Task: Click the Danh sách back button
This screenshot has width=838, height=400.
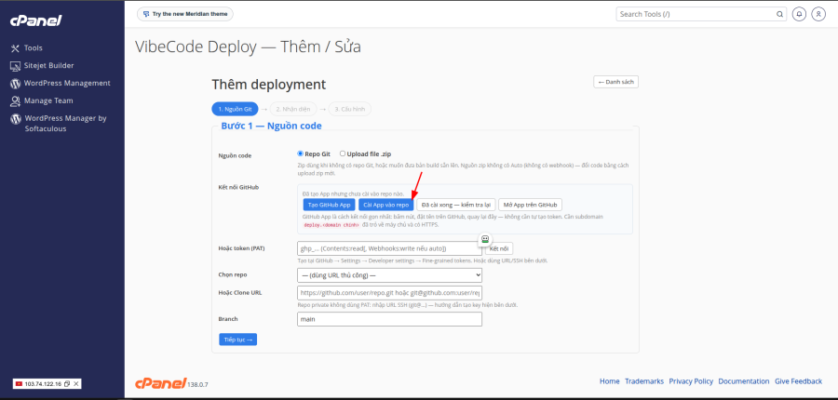Action: [615, 82]
